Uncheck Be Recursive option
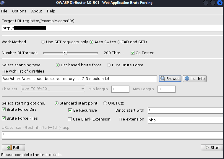 pyautogui.click(x=70, y=110)
